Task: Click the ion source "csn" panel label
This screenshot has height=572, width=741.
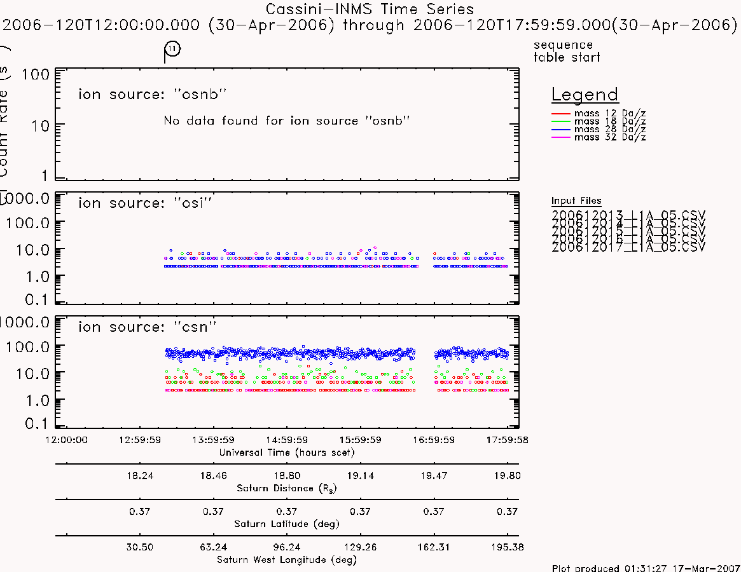Action: (x=148, y=327)
